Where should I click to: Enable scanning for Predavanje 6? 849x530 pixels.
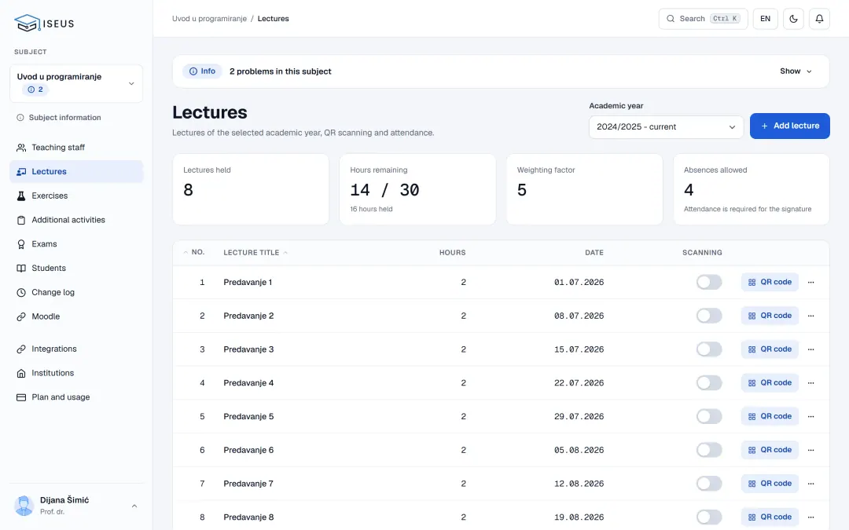(x=709, y=450)
